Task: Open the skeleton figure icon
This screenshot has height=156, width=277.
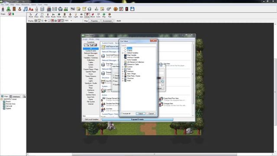Action: pyautogui.click(x=37, y=9)
